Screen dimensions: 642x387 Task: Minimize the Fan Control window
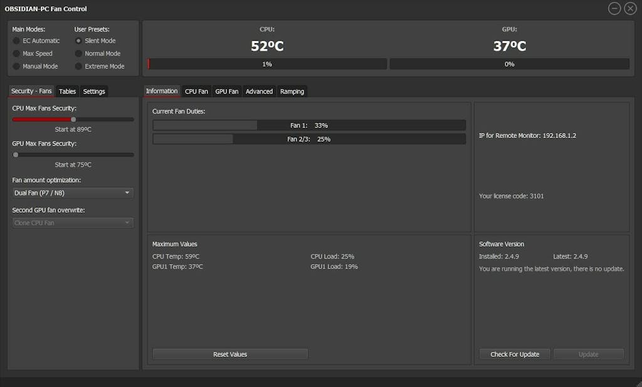(x=614, y=8)
